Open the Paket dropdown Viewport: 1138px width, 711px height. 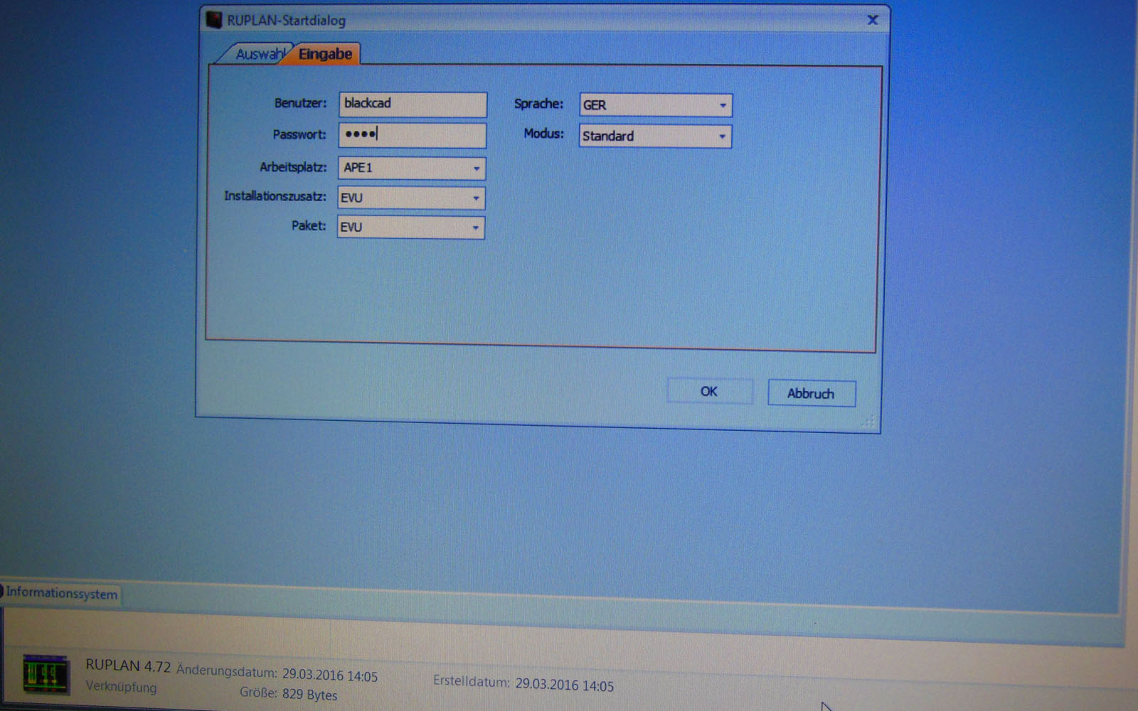pyautogui.click(x=411, y=228)
